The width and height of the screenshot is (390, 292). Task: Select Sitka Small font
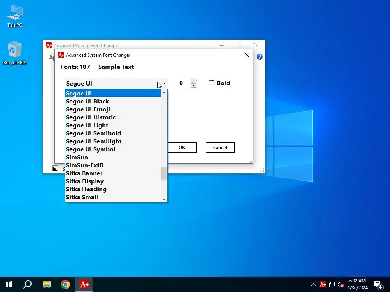(113, 197)
